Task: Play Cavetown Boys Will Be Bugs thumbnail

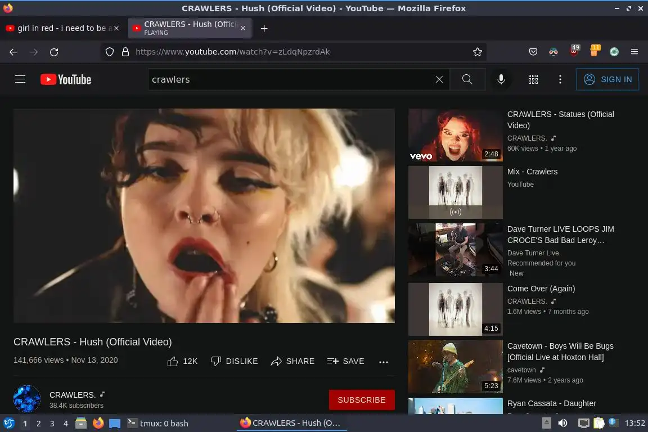Action: tap(456, 367)
